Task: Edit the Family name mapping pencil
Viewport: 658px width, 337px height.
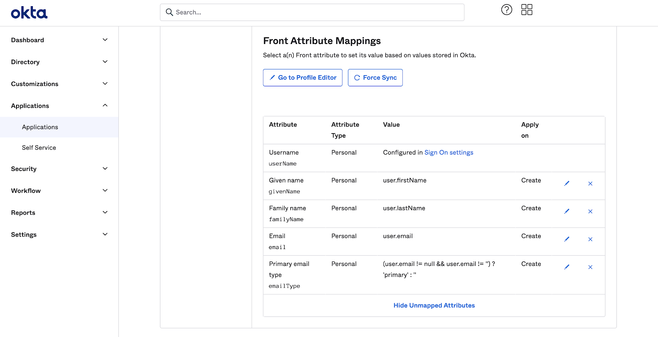Action: [567, 211]
